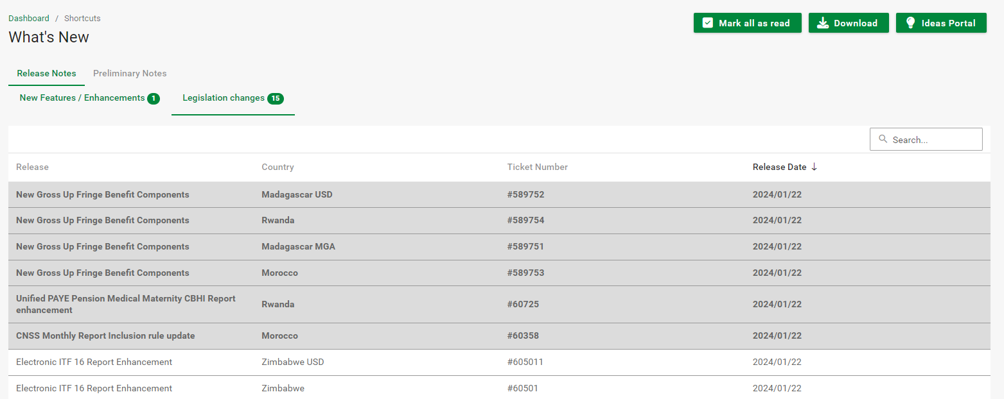Click the checkmark icon in Mark all as read
1004x399 pixels.
pyautogui.click(x=708, y=23)
